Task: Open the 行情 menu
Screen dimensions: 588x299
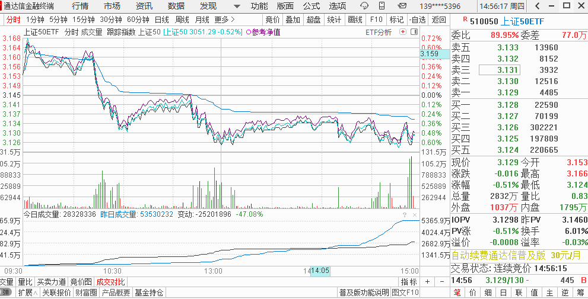Action: tap(80, 6)
